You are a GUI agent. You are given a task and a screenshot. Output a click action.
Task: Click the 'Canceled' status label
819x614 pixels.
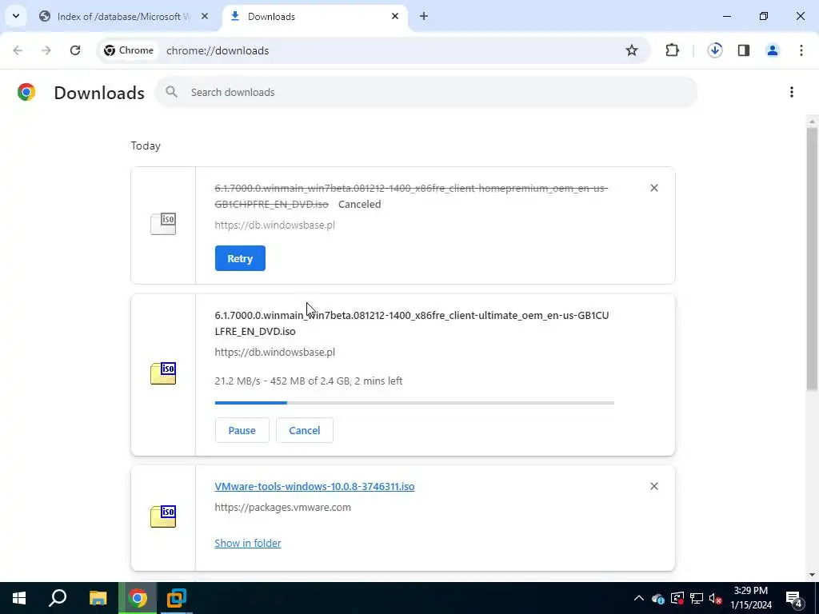(360, 204)
